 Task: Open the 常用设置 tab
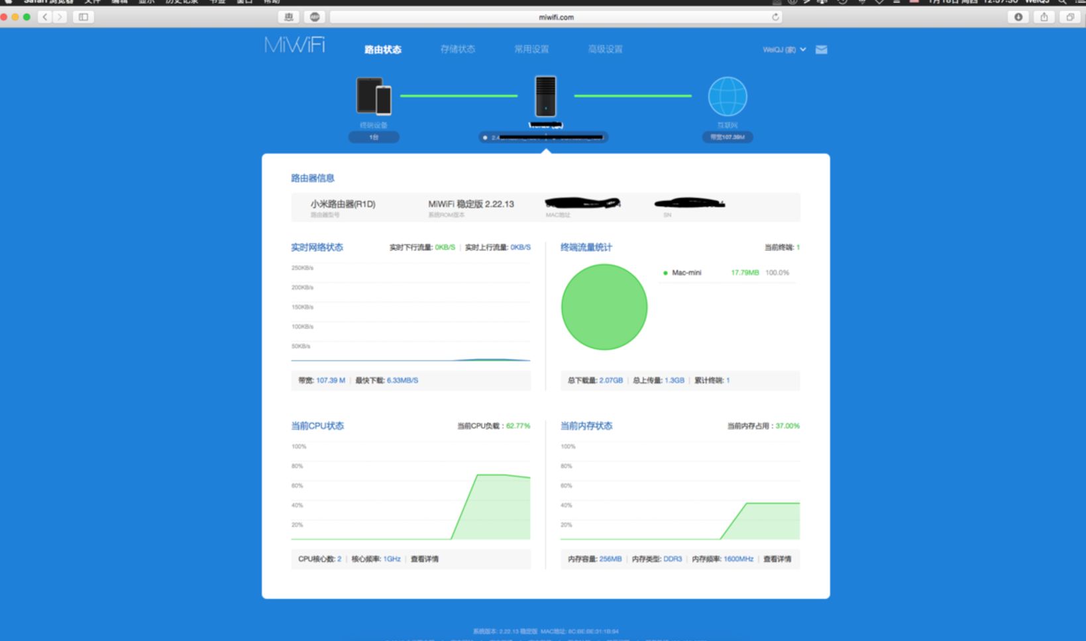tap(531, 49)
